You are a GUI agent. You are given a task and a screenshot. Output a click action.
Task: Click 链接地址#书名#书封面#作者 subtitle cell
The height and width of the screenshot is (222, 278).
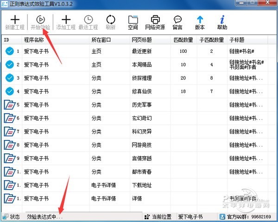pyautogui.click(x=246, y=64)
